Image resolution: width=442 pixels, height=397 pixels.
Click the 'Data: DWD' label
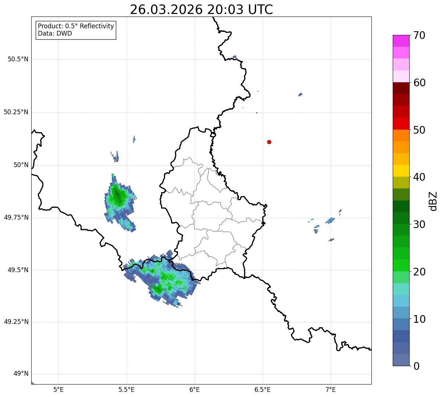coord(55,33)
